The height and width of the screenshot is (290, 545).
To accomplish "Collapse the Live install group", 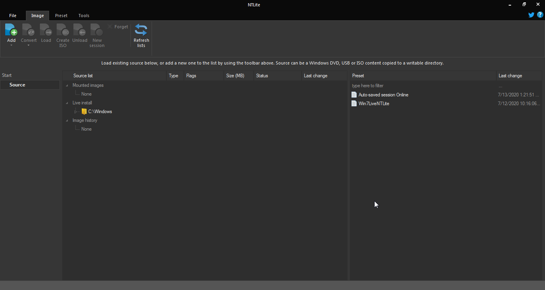I will click(x=67, y=103).
